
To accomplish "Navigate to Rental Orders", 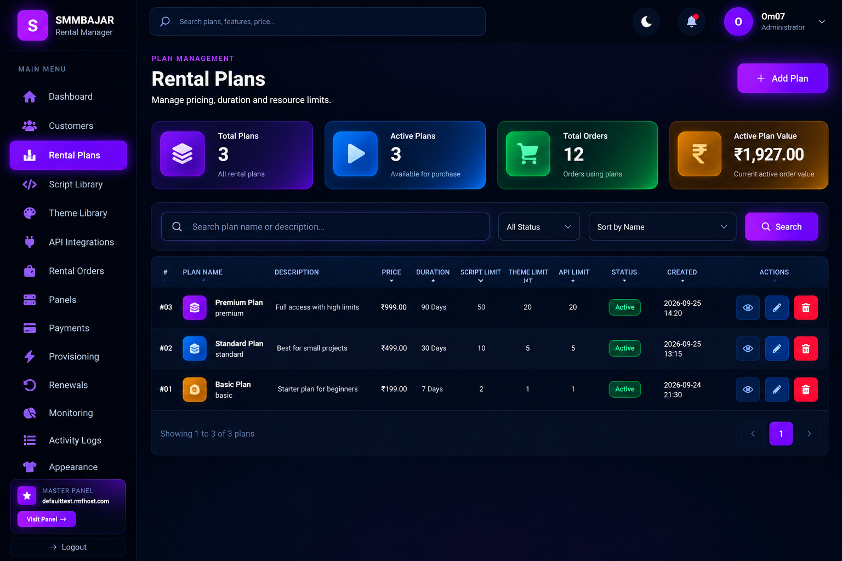I will coord(69,271).
